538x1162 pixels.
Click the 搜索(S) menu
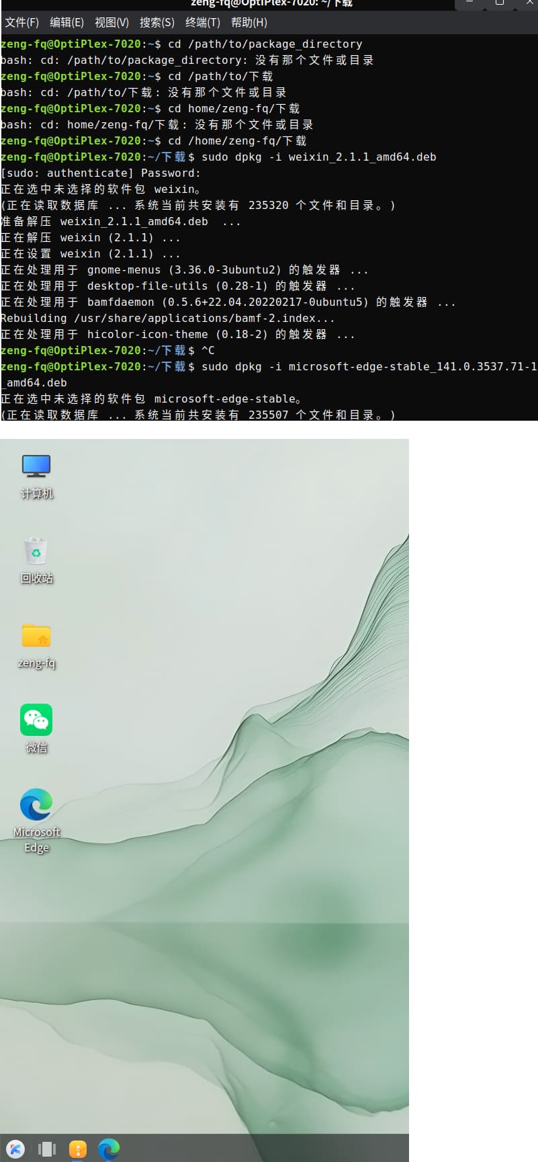tap(157, 22)
